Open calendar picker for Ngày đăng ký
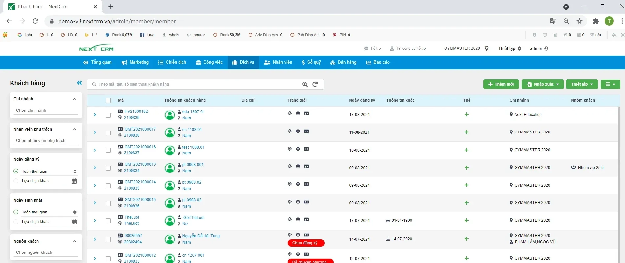The width and height of the screenshot is (625, 263). pyautogui.click(x=74, y=181)
